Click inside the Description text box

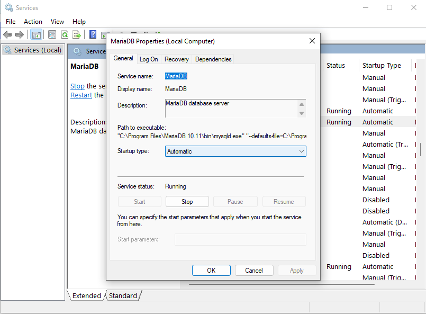pyautogui.click(x=231, y=108)
